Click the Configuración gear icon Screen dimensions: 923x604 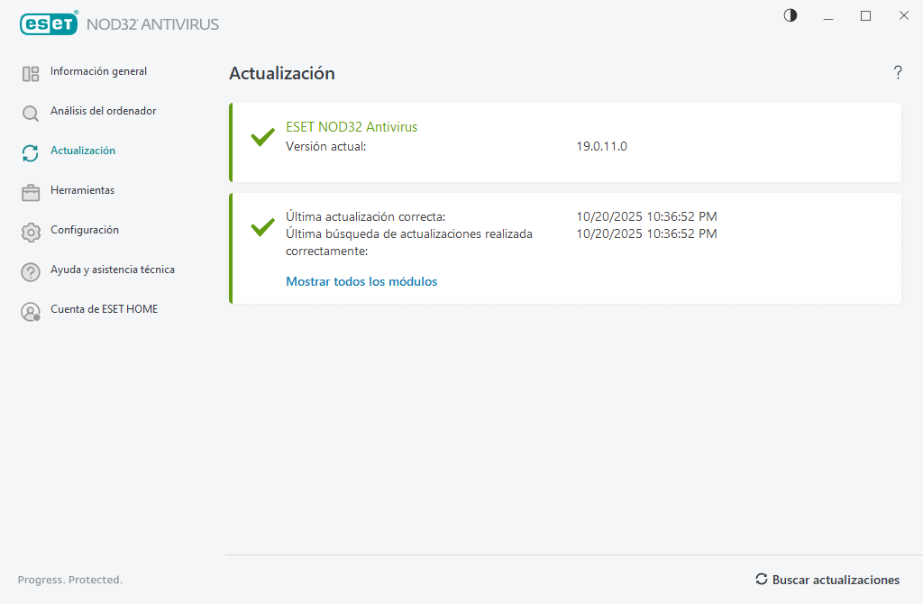pyautogui.click(x=30, y=231)
